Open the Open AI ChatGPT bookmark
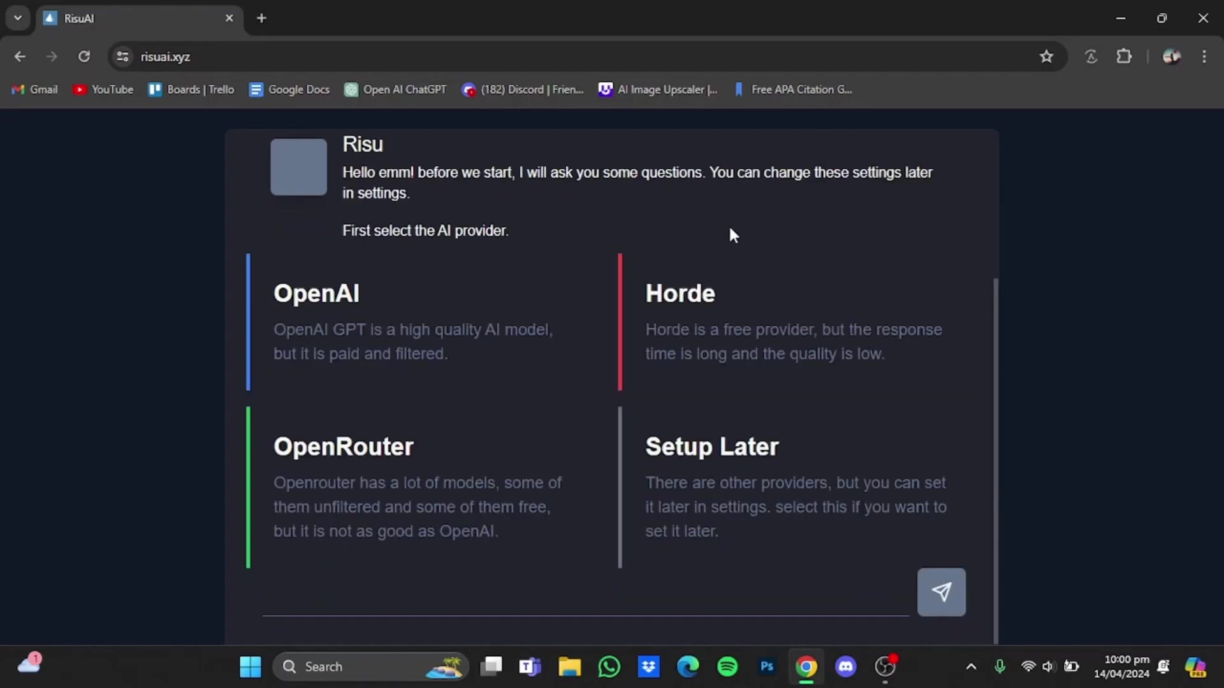The image size is (1224, 688). tap(395, 90)
